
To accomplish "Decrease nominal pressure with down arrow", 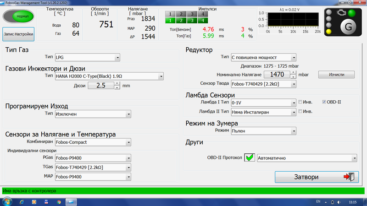I will click(293, 76).
